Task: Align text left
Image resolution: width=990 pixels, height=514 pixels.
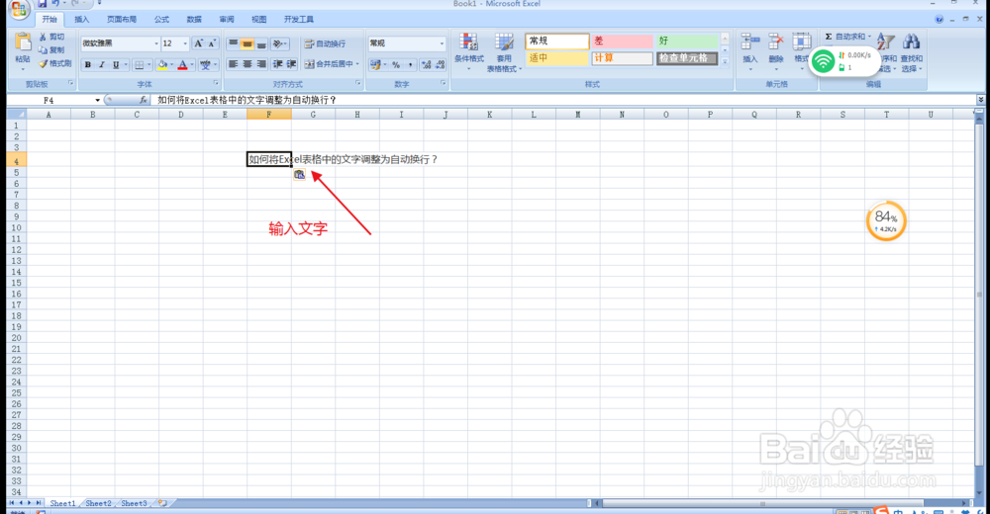Action: [233, 64]
